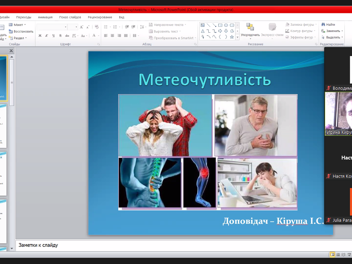Decrease font size with A-down icon
Viewport: 352px width, 264px height.
[x=88, y=27]
